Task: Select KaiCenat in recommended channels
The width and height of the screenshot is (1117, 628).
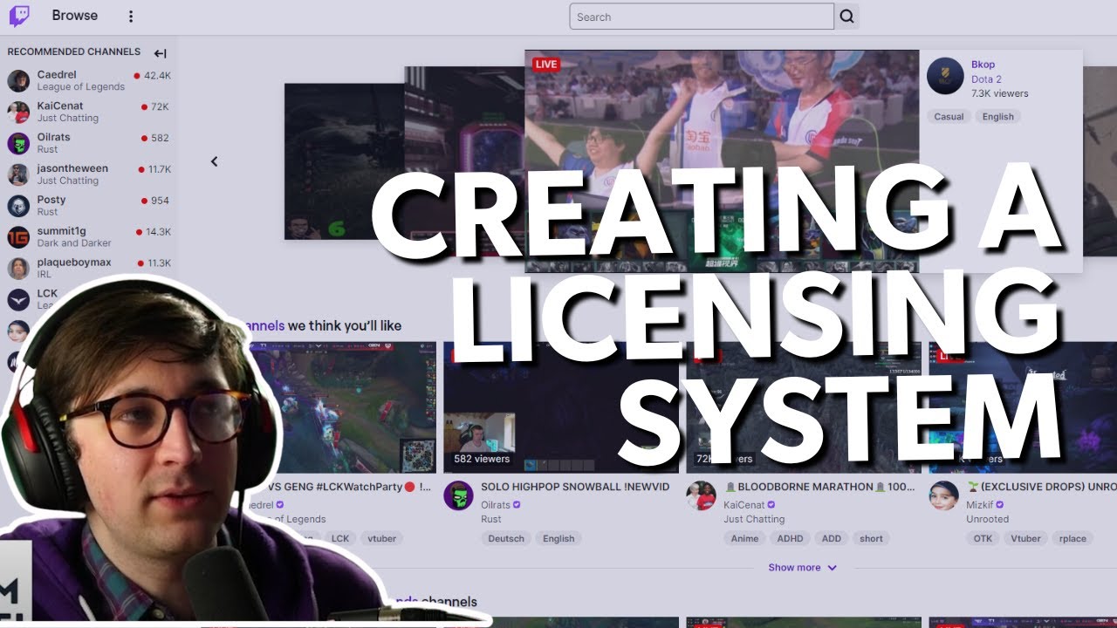Action: point(60,106)
